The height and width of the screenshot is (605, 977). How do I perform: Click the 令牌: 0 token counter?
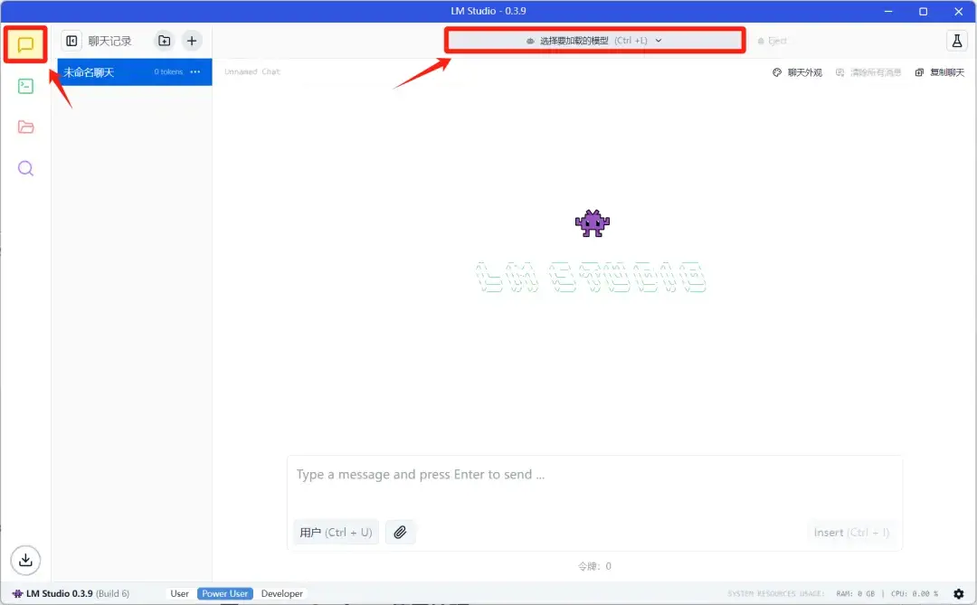point(594,566)
